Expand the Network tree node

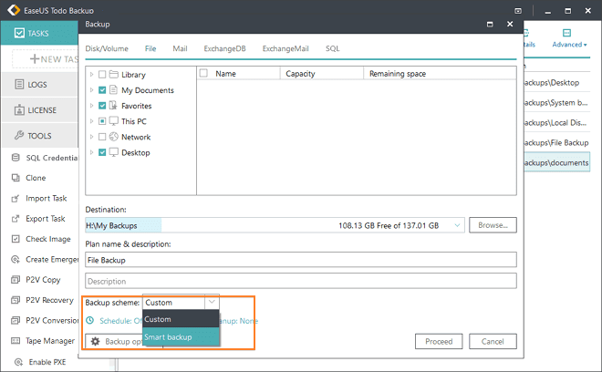point(91,137)
